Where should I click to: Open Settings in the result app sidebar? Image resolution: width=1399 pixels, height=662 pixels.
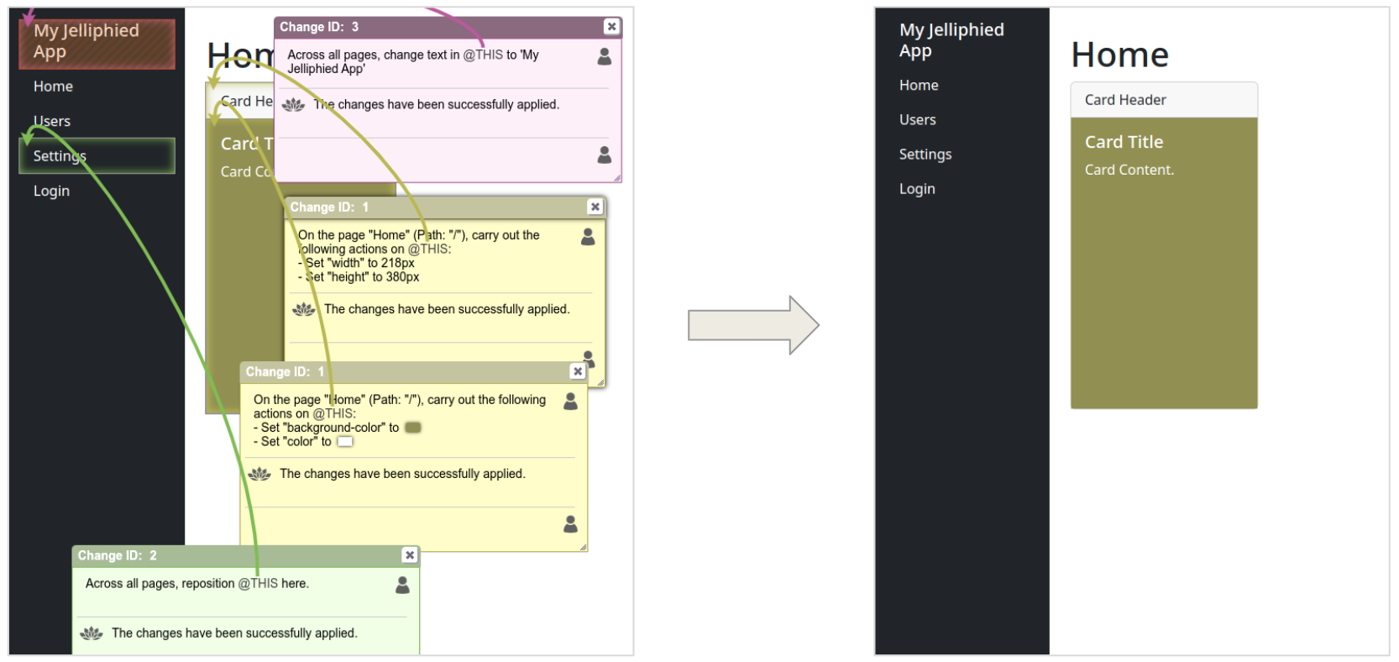coord(925,154)
